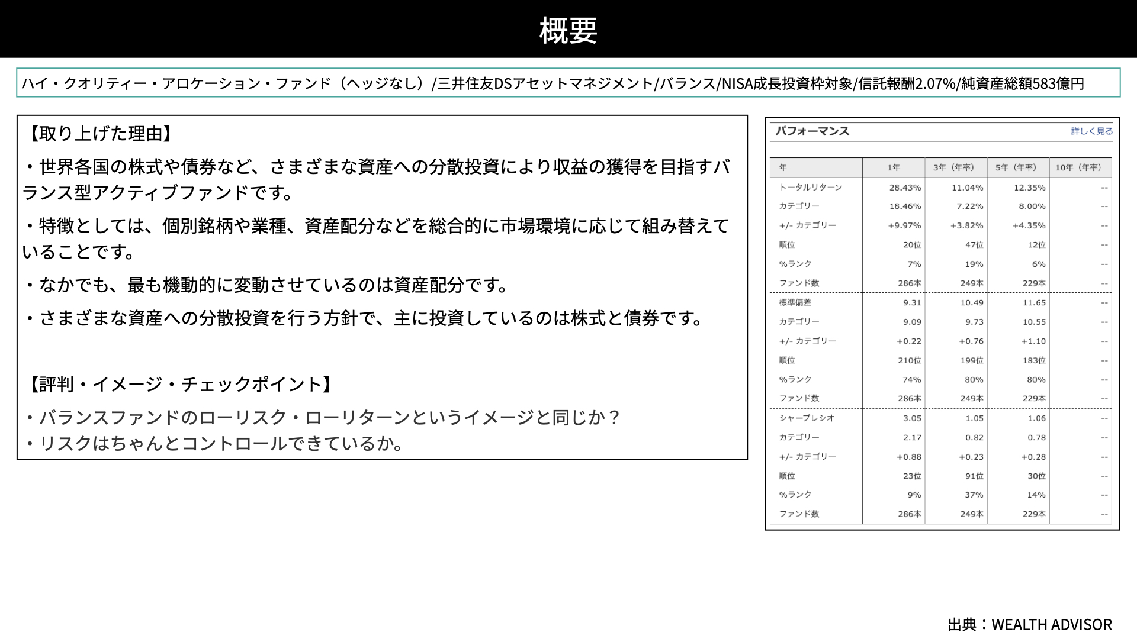Click the 【評判・イメージ・チェックポイント】 heading
This screenshot has height=639, width=1137.
point(180,385)
